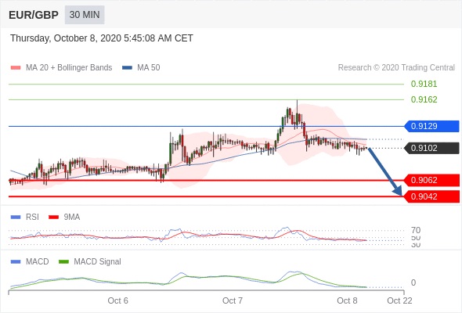Toggle the RSI legend entry

[x=32, y=217]
